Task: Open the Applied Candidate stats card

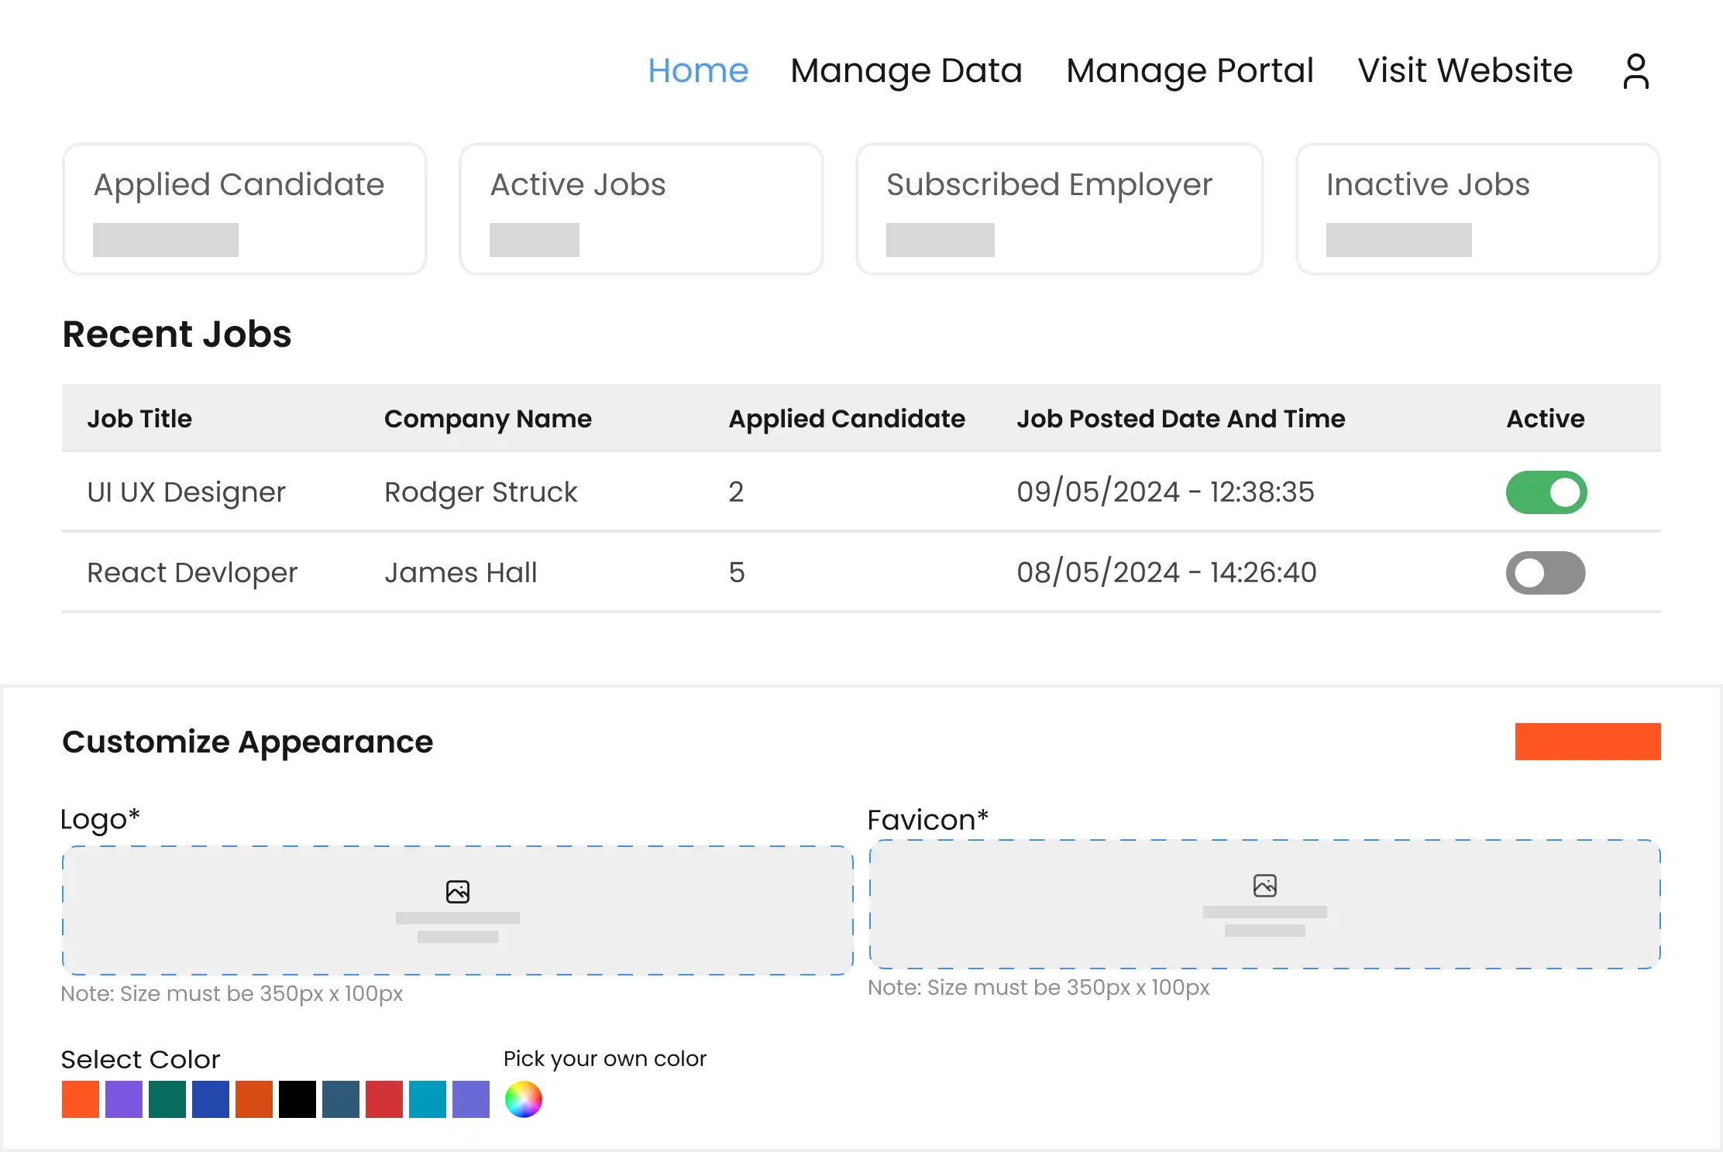Action: [x=245, y=209]
